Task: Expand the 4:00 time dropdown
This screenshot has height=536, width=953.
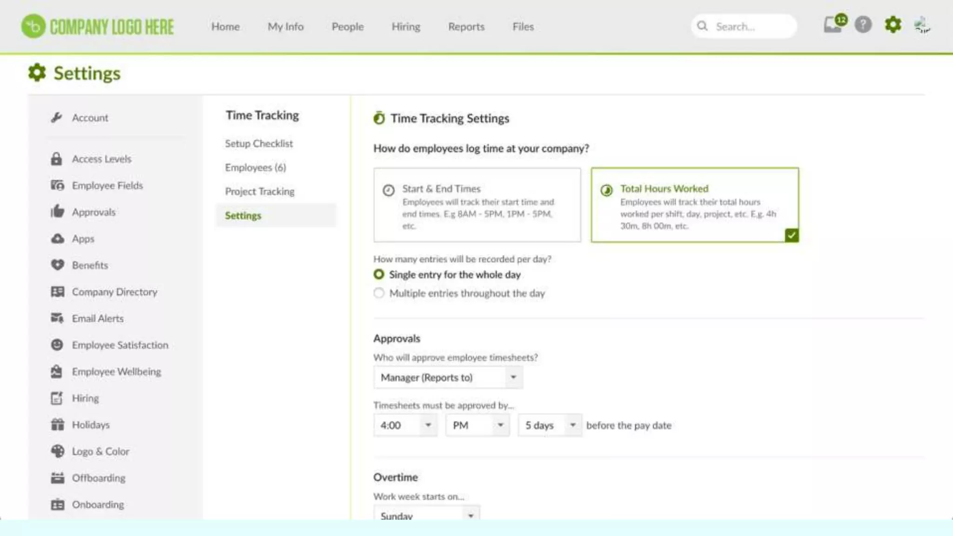Action: point(405,425)
